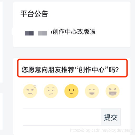Image resolution: width=135 pixels, height=135 pixels.
Task: Click the 平台公告 section heading
Action: [34, 14]
